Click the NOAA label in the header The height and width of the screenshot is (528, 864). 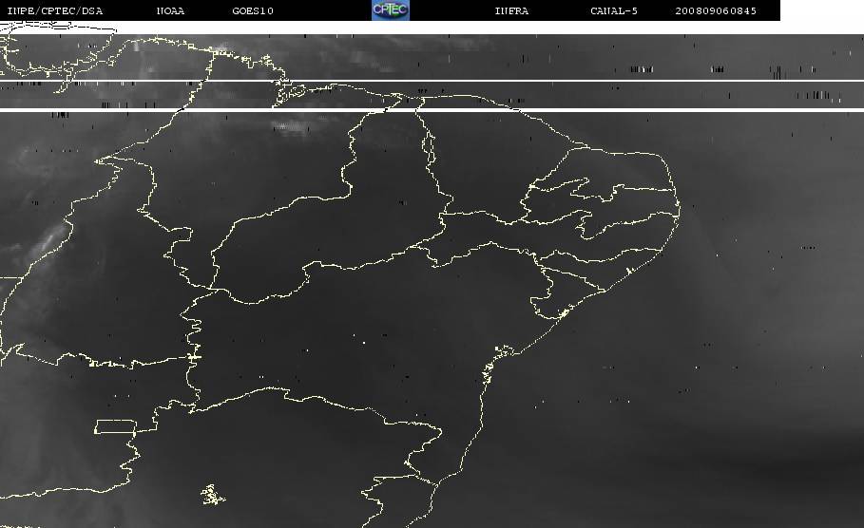pyautogui.click(x=170, y=11)
